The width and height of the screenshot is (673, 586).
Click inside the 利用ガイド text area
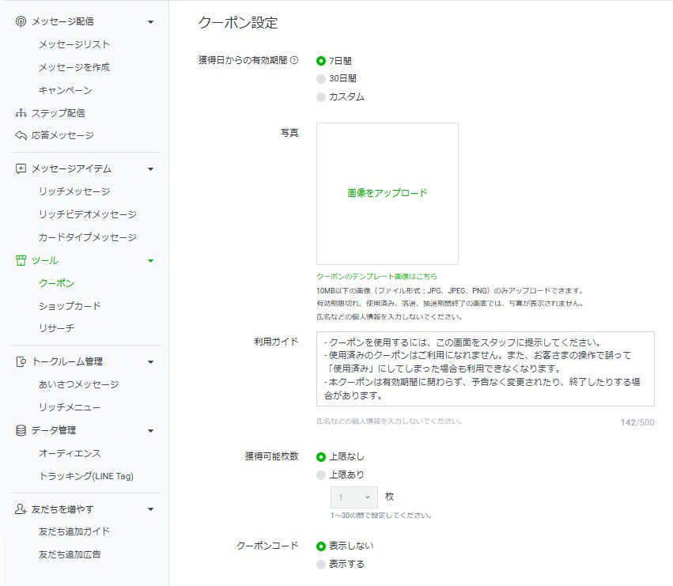(486, 369)
